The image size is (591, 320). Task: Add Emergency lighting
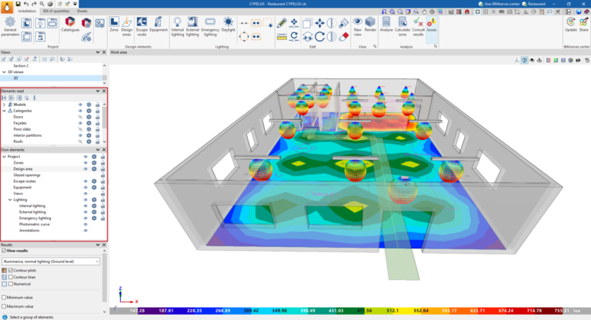[210, 26]
